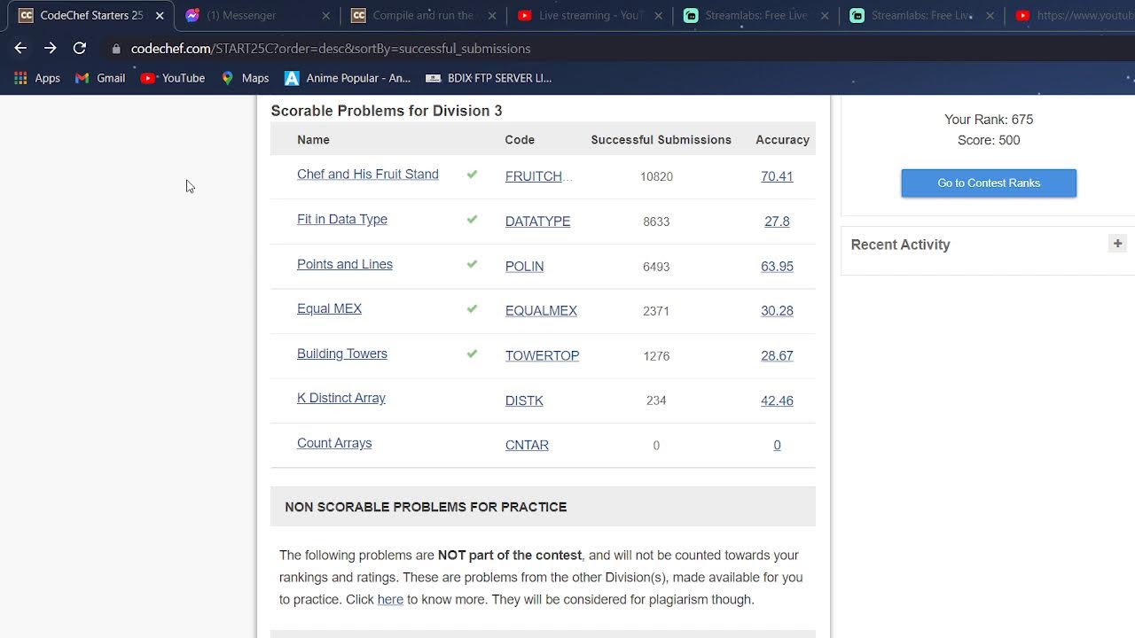Click the Accuracy column header

click(782, 140)
